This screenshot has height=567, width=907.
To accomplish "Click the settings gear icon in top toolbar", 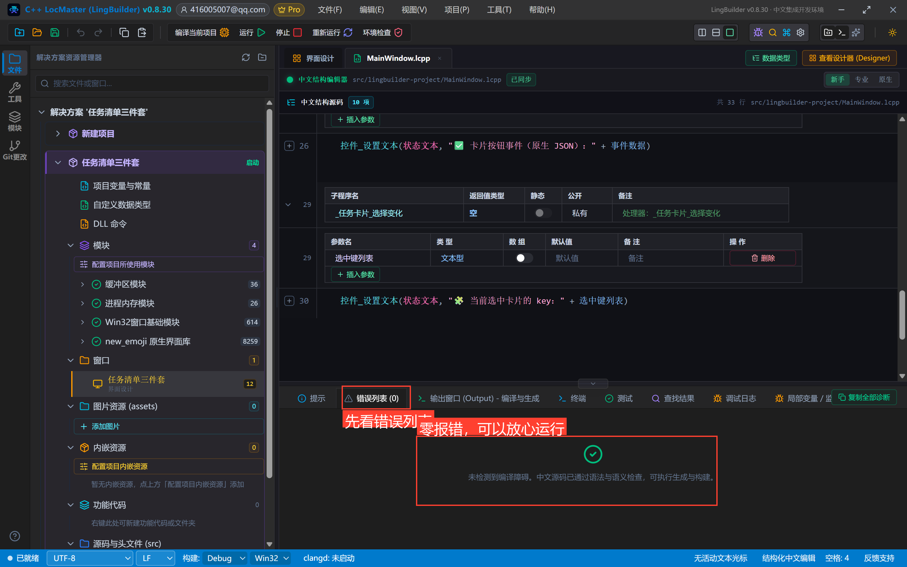I will pyautogui.click(x=800, y=33).
